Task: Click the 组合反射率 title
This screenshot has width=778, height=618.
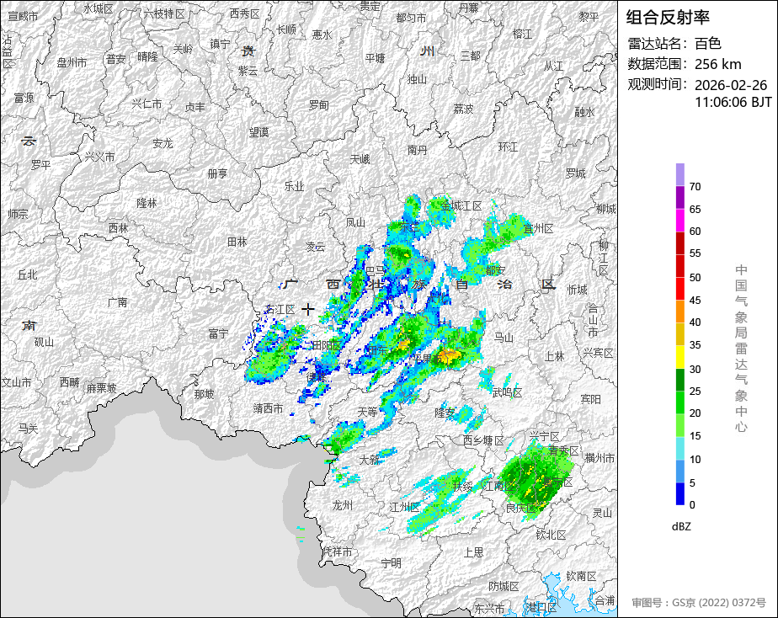Action: tap(668, 18)
